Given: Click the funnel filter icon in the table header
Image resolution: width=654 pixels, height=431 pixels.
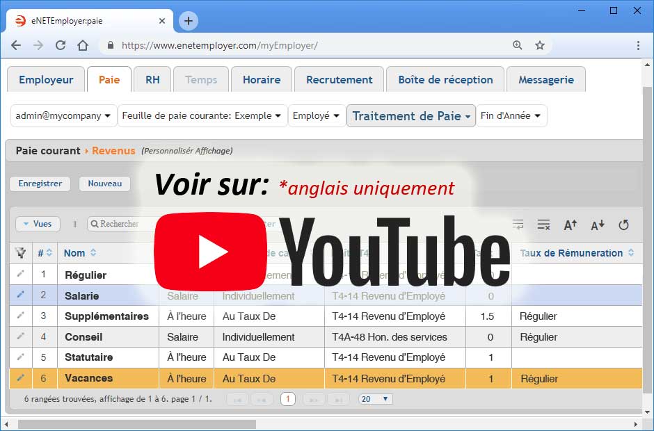Looking at the screenshot, I should click(x=21, y=252).
